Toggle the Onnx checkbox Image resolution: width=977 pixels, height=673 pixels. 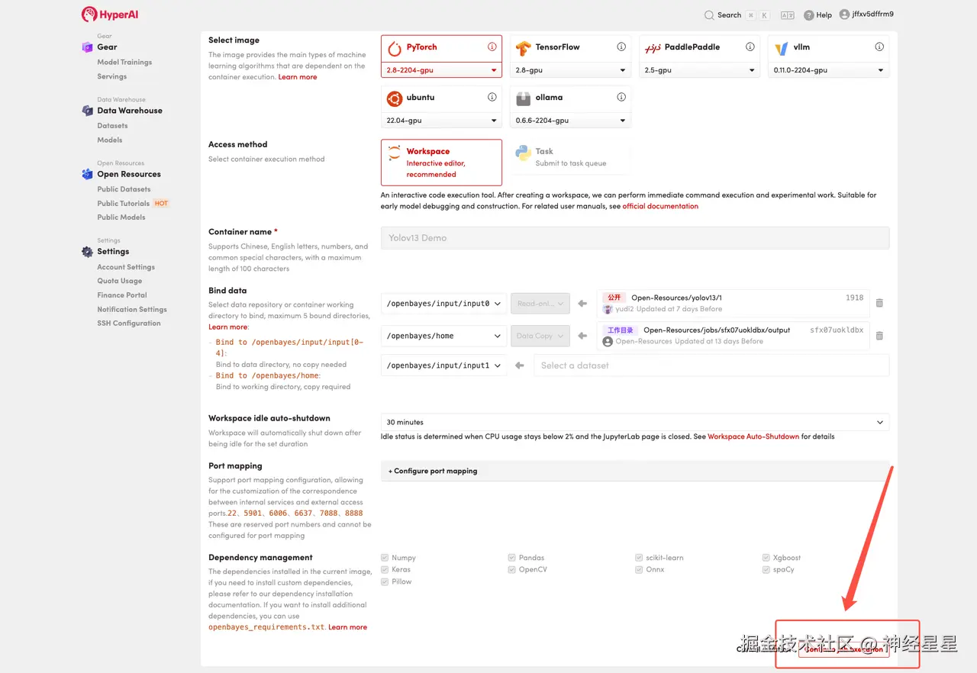coord(639,569)
